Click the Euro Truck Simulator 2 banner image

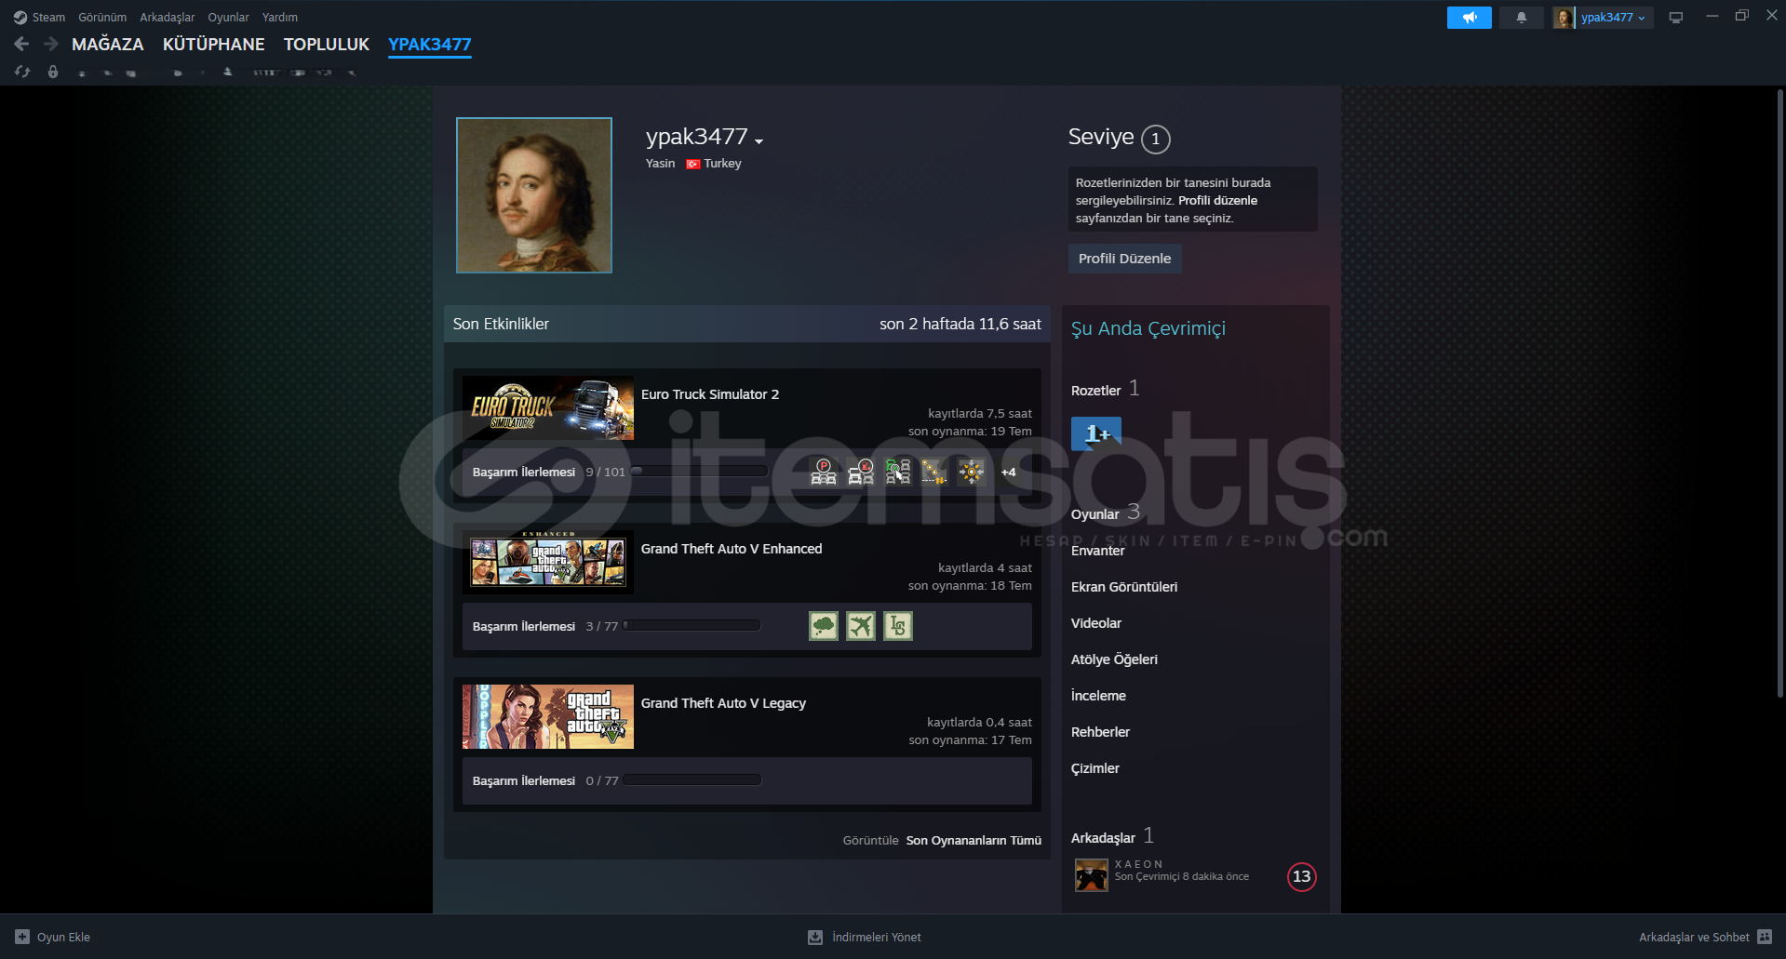pos(548,407)
